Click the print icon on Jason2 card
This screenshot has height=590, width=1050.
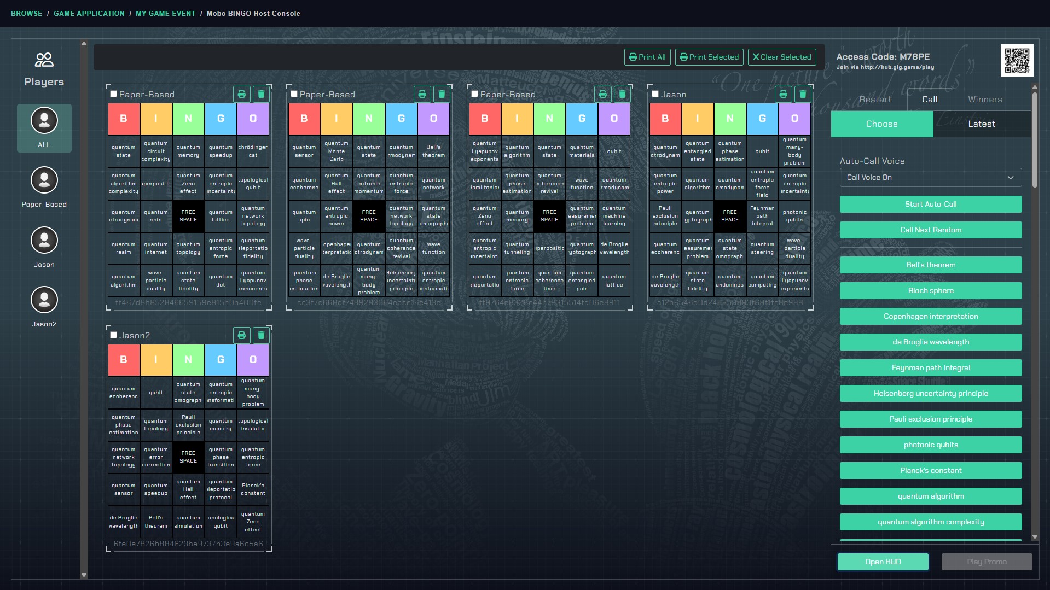pyautogui.click(x=241, y=335)
